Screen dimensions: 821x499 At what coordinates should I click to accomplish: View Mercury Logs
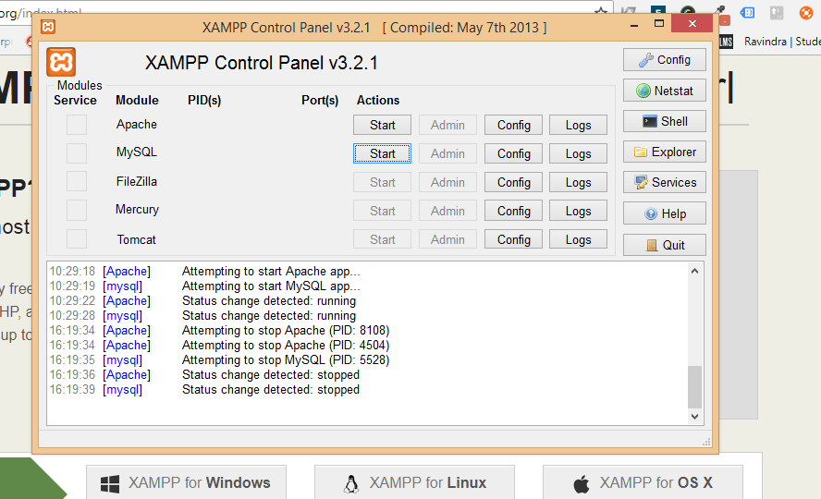578,211
